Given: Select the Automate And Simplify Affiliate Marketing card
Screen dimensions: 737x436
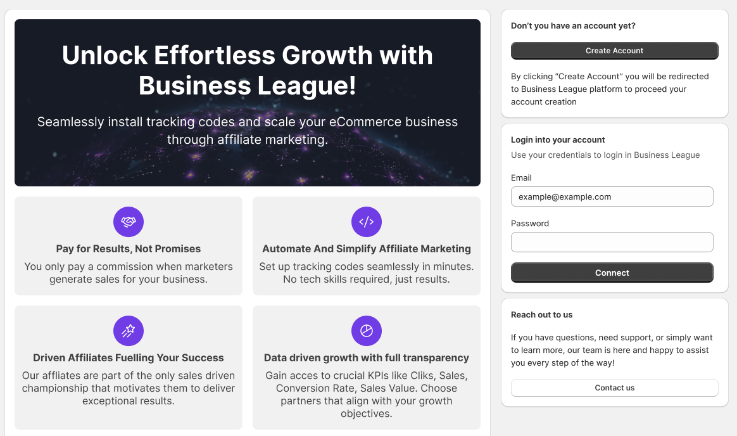Looking at the screenshot, I should pyautogui.click(x=366, y=246).
